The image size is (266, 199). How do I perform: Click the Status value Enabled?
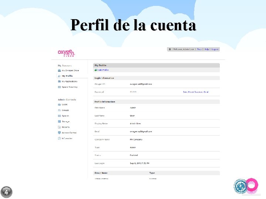click(134, 155)
